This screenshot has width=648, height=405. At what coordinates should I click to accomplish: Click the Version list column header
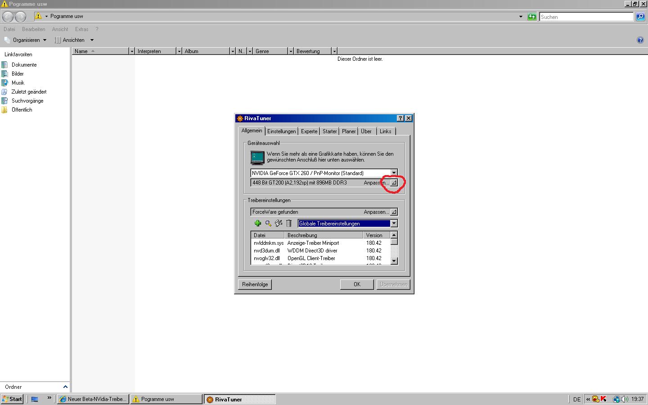376,235
